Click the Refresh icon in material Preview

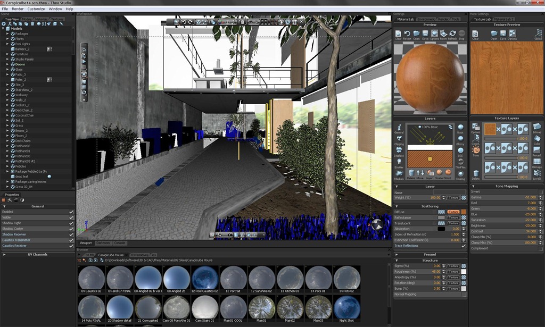tap(452, 33)
